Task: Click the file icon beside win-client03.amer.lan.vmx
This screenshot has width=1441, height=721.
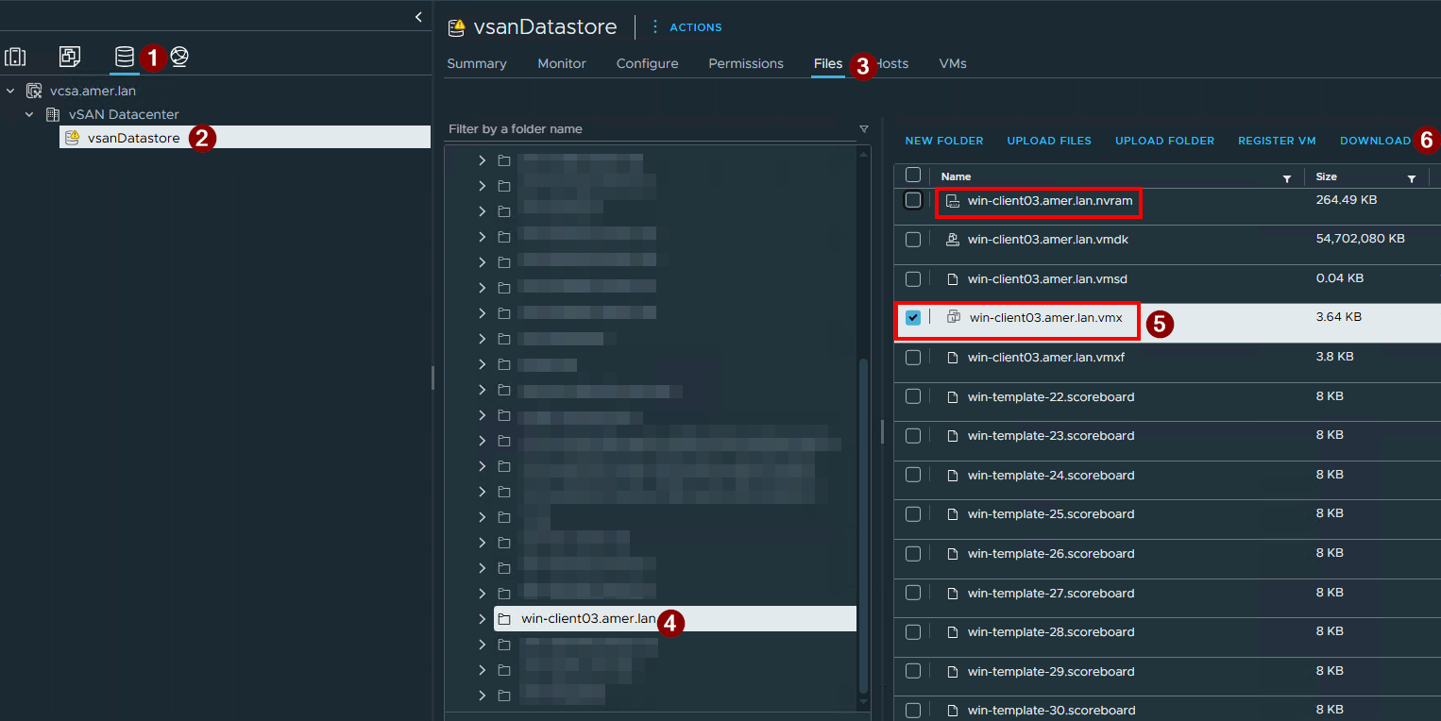Action: tap(951, 316)
